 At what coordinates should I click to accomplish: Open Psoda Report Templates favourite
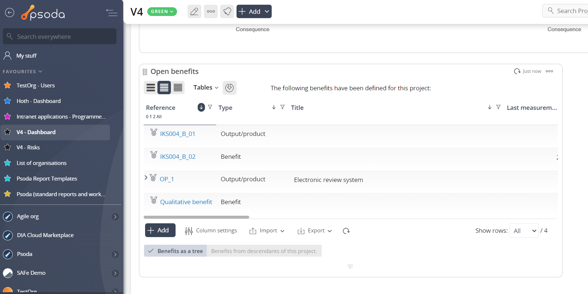point(47,178)
